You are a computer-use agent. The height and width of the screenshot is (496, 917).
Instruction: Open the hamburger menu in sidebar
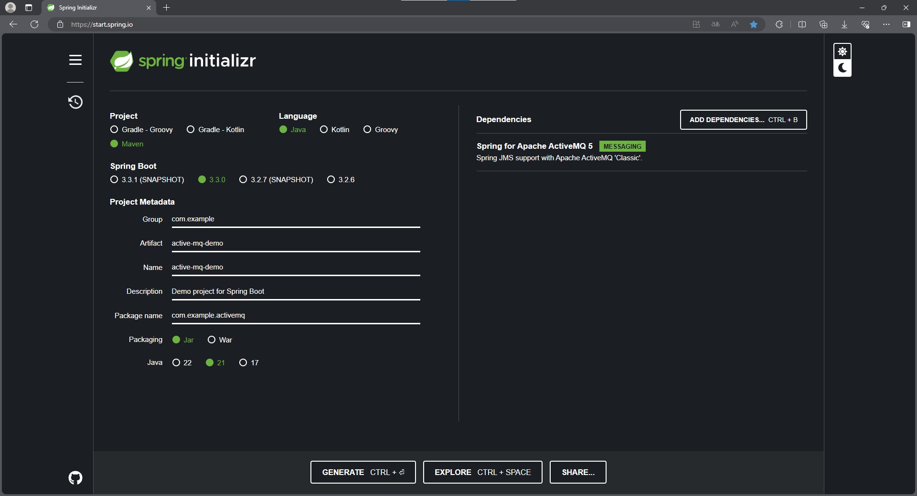75,60
